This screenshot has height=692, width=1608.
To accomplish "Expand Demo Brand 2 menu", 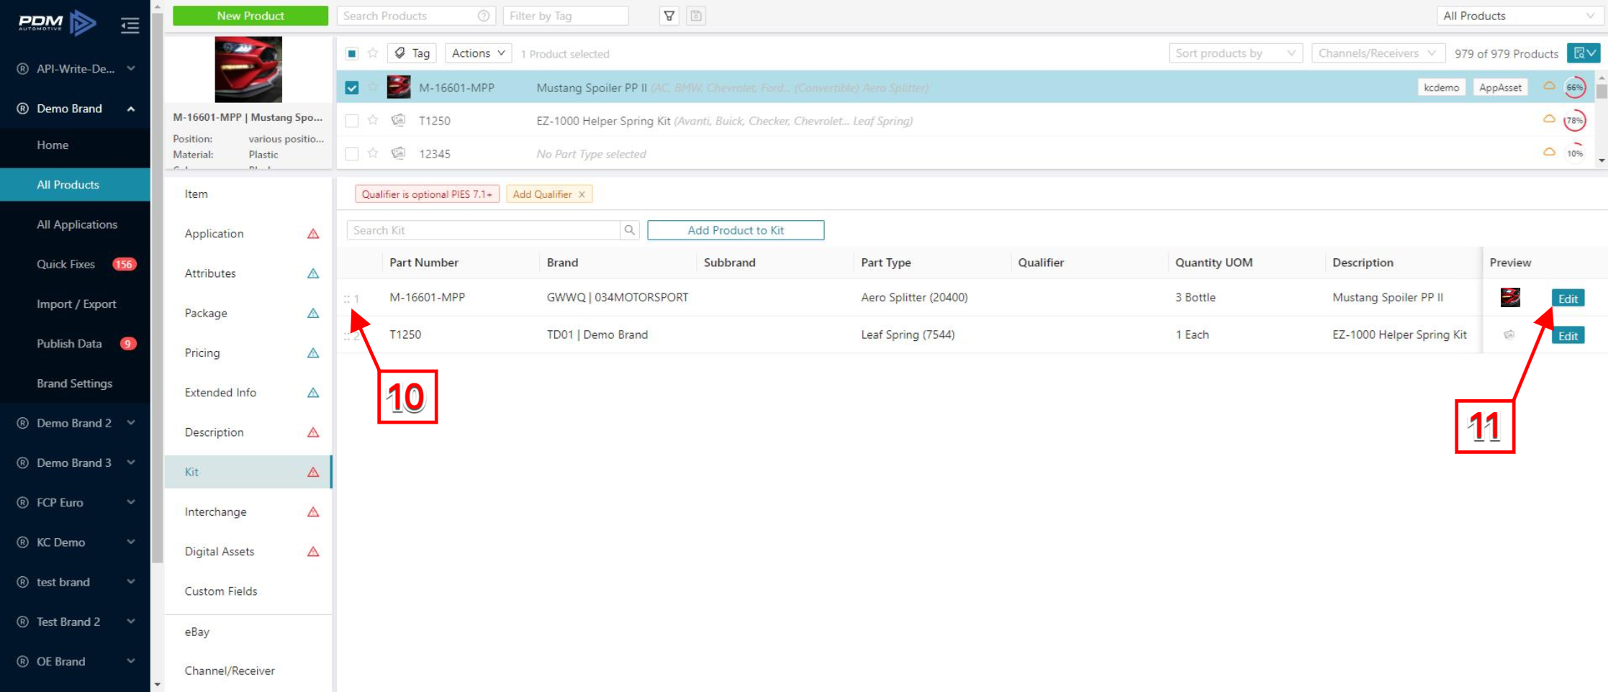I will pyautogui.click(x=76, y=423).
